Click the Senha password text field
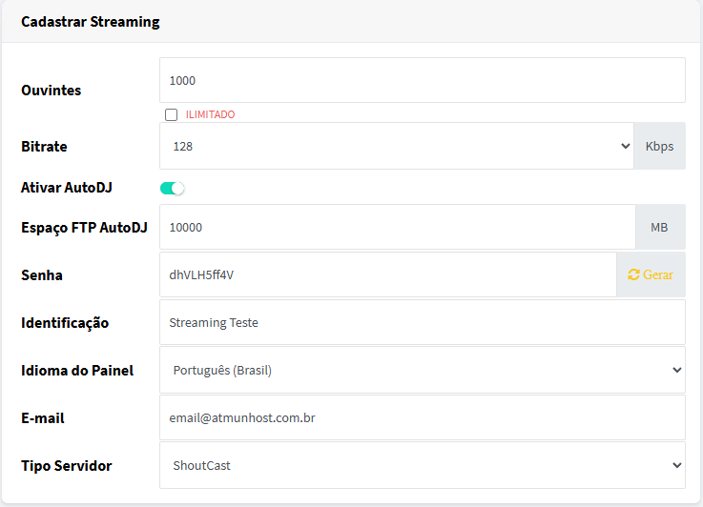 tap(386, 274)
